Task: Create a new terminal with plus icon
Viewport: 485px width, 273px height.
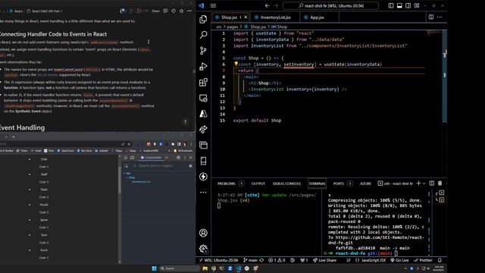Action: [x=418, y=184]
